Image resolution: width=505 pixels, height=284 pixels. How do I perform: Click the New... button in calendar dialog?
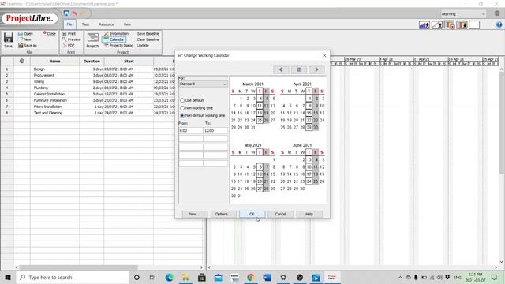click(x=195, y=214)
